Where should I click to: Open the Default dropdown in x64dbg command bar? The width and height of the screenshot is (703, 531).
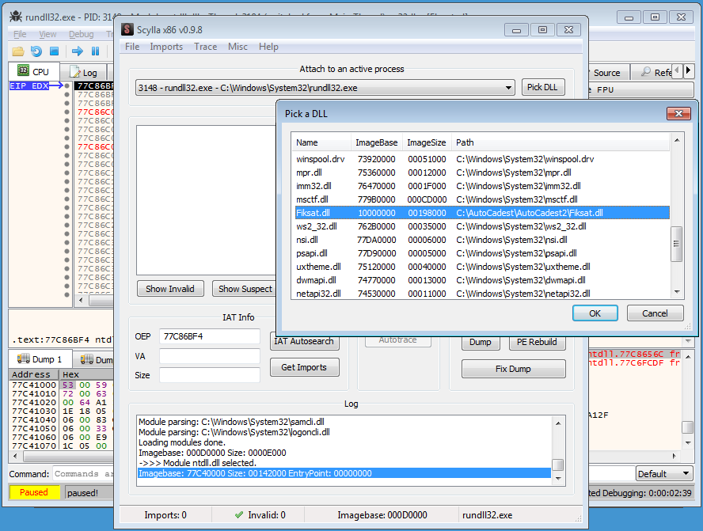pyautogui.click(x=664, y=474)
